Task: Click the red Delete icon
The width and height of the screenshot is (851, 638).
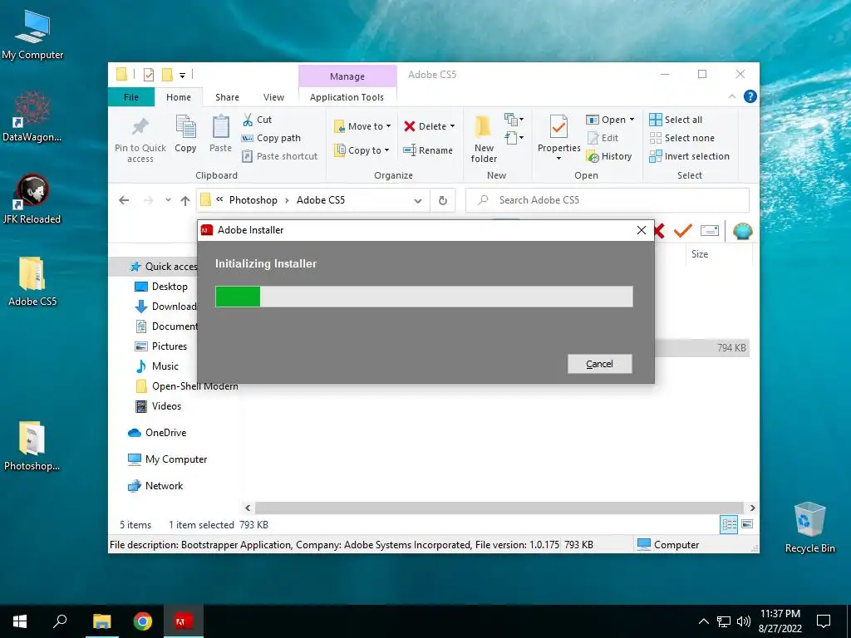Action: (410, 126)
